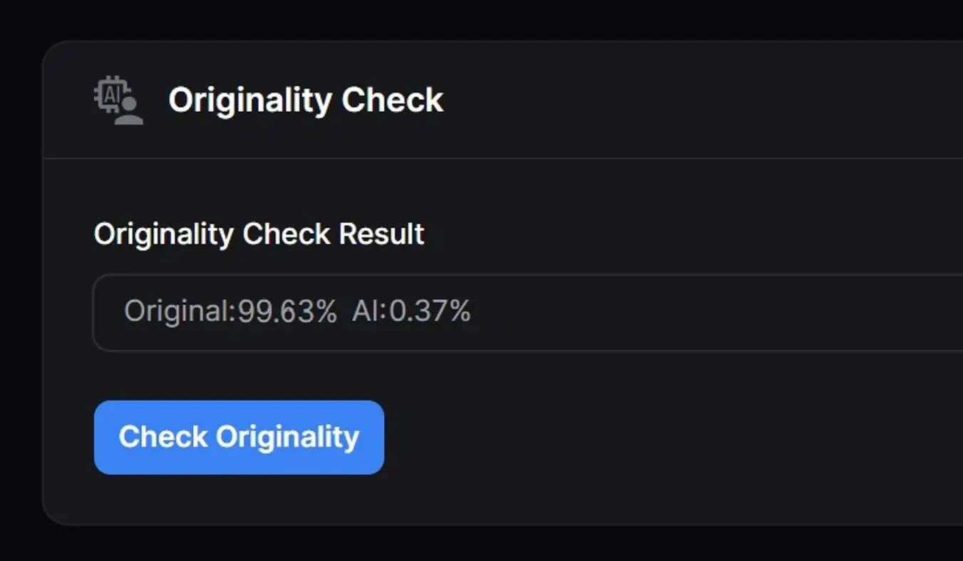Viewport: 963px width, 561px height.
Task: Click the chip graphic labeled AI
Action: (x=112, y=93)
